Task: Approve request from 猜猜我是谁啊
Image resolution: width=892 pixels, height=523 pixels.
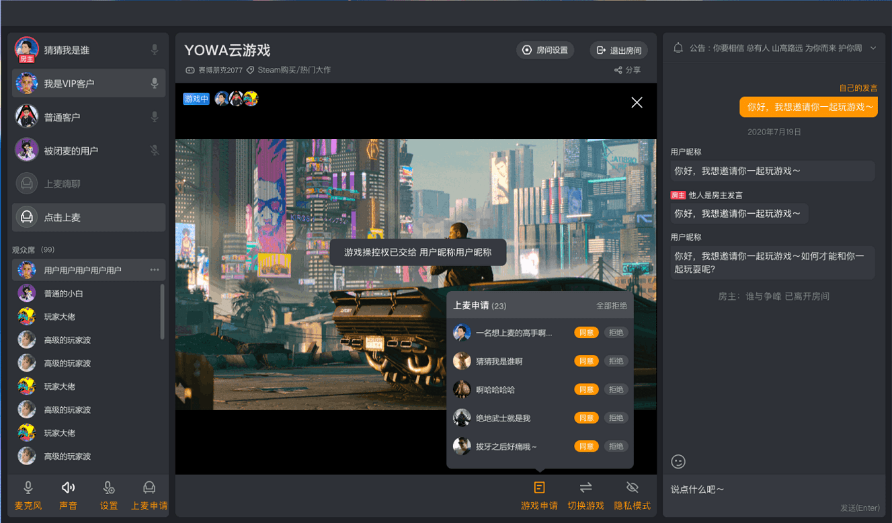Action: pyautogui.click(x=586, y=361)
